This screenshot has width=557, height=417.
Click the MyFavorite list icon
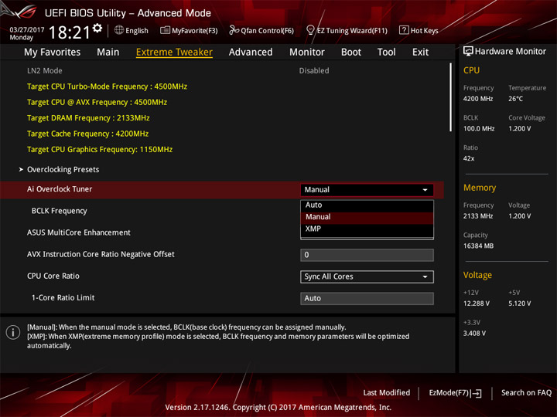[165, 30]
